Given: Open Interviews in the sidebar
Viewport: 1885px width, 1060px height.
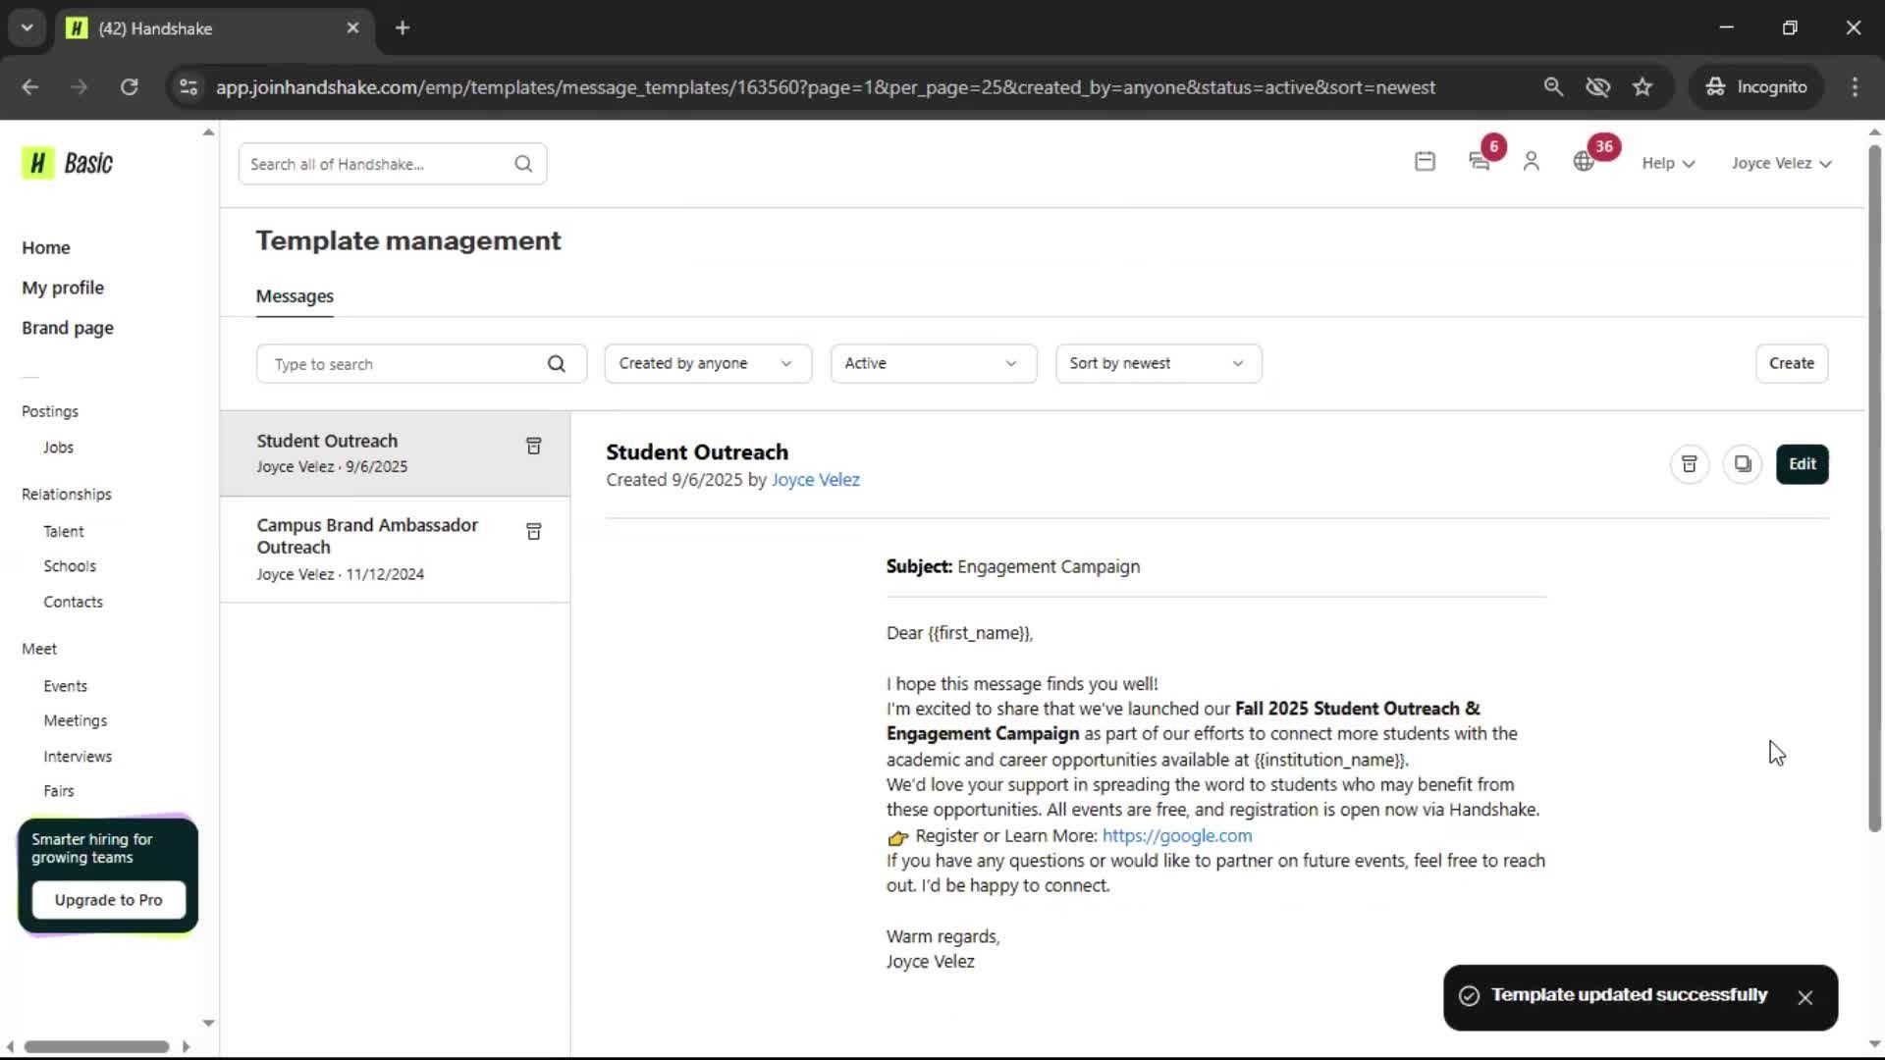Looking at the screenshot, I should point(78,757).
